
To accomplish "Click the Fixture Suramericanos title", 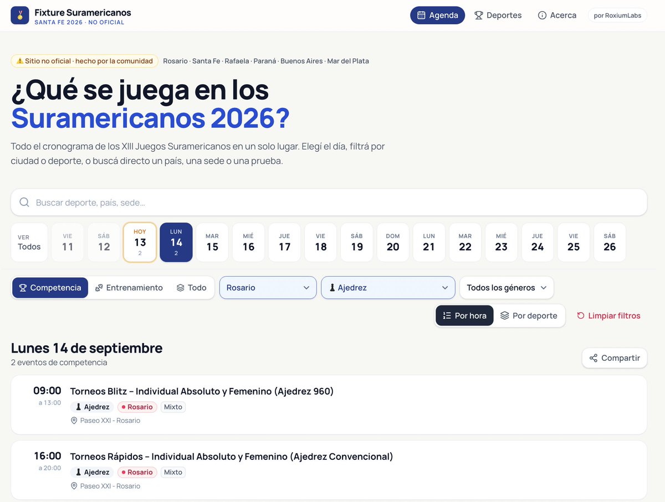I will [83, 12].
